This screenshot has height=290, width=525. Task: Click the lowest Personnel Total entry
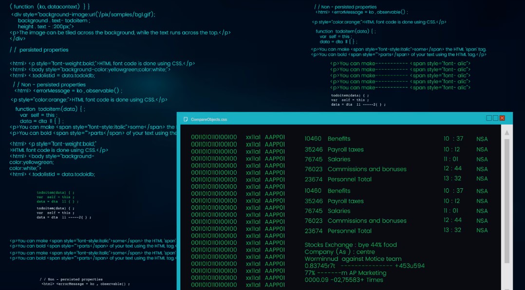[x=349, y=231]
